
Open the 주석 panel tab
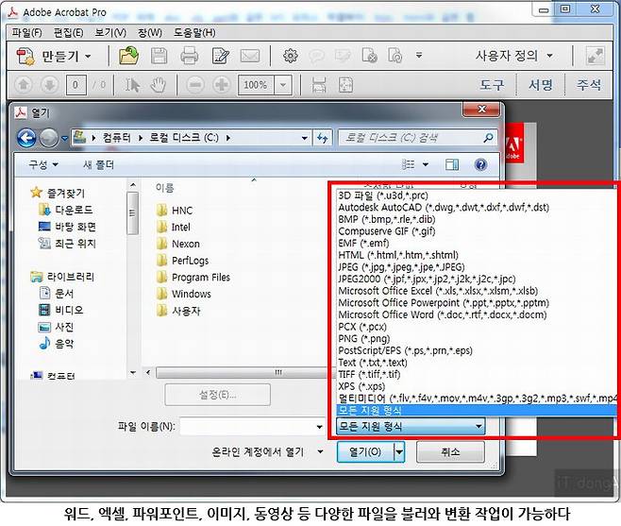click(x=589, y=85)
